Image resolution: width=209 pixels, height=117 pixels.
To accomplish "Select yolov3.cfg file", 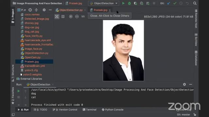I will click(31, 70).
